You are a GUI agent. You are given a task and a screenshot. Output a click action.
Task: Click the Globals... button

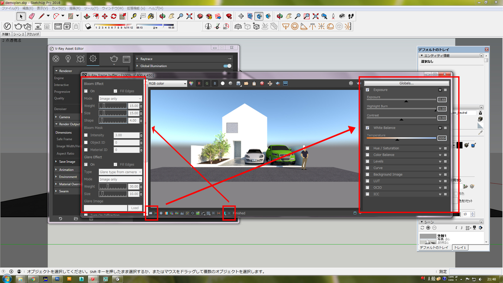(x=406, y=83)
